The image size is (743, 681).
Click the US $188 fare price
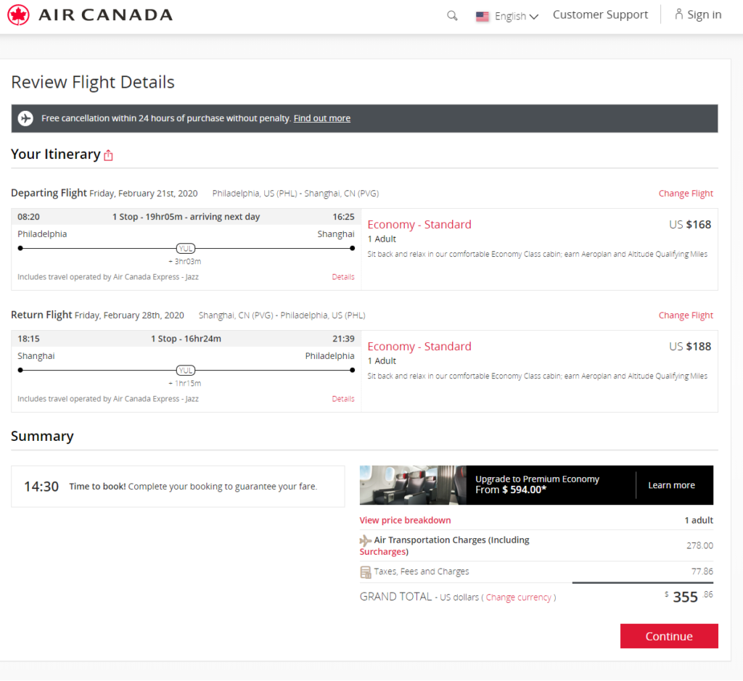690,346
